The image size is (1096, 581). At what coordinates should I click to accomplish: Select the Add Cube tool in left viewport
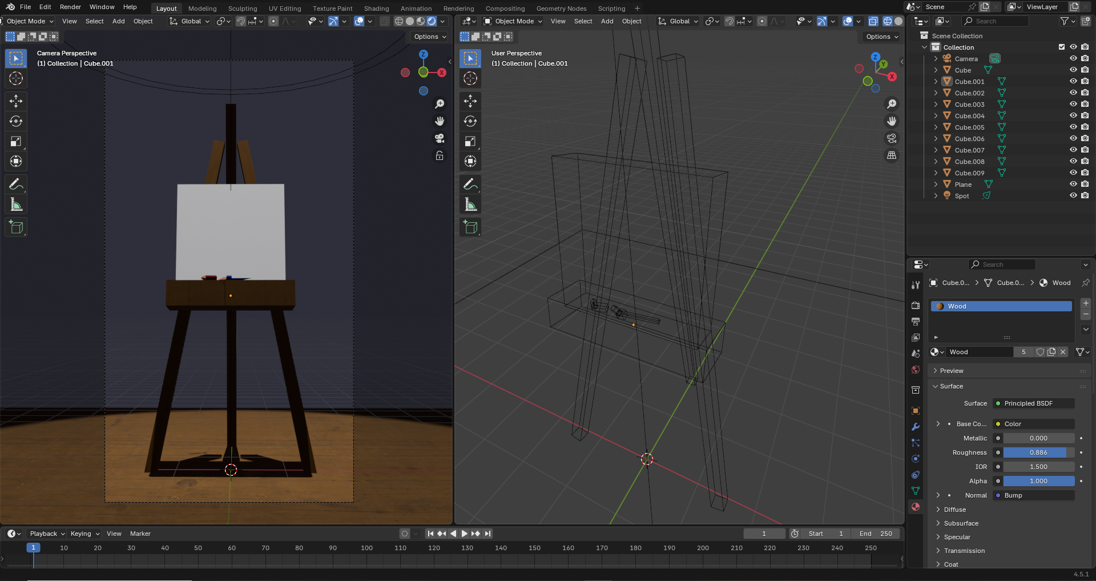click(16, 227)
